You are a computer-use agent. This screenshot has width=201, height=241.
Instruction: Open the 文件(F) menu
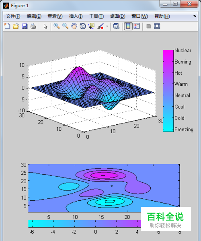click(13, 16)
